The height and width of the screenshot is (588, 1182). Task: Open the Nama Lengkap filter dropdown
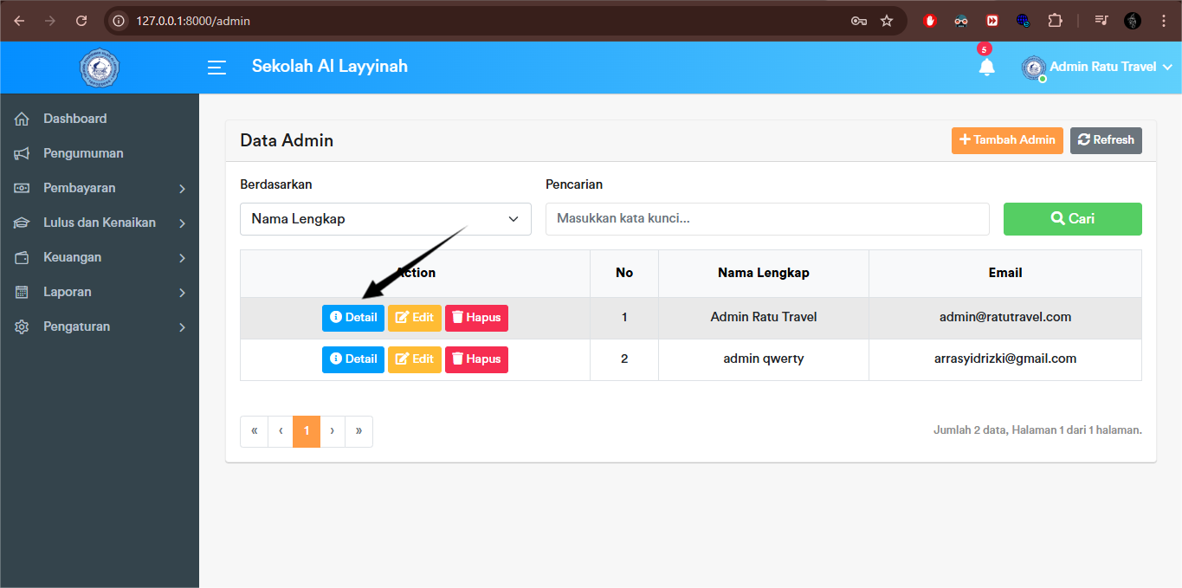click(384, 218)
